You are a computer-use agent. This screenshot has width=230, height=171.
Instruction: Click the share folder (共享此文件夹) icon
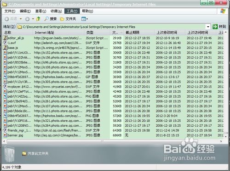coord(24,153)
